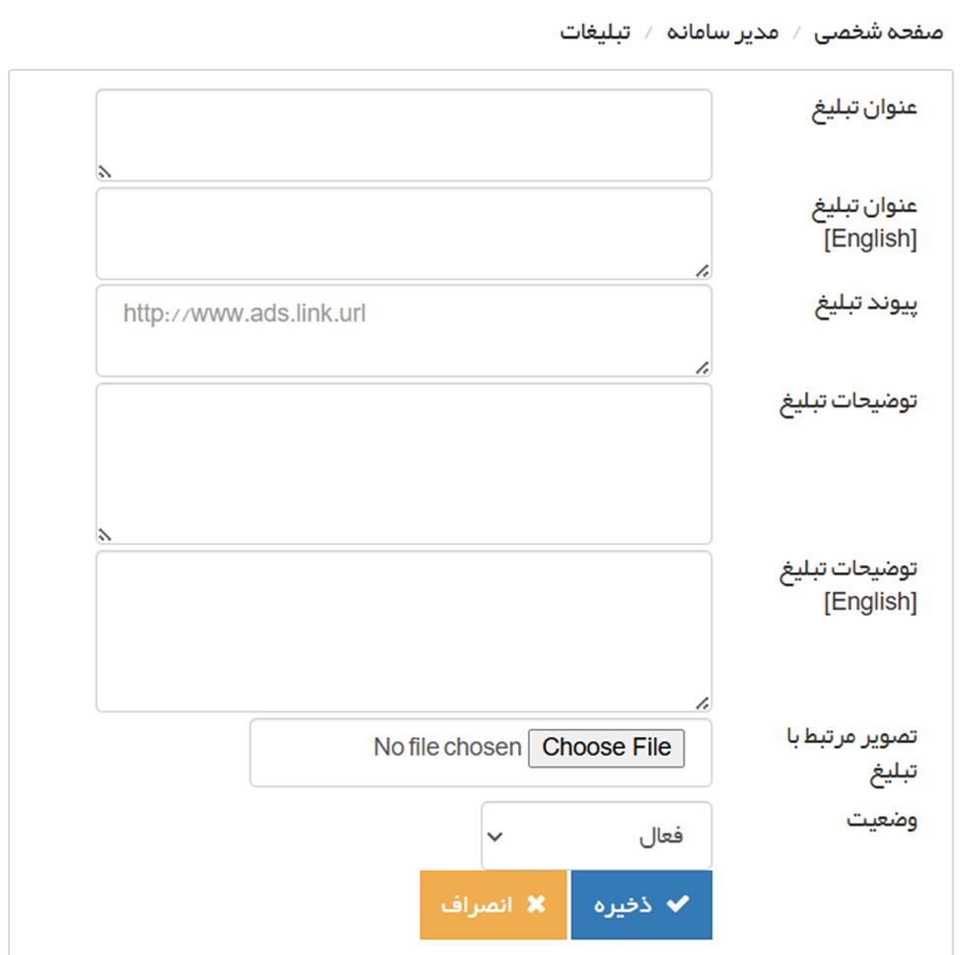The height and width of the screenshot is (955, 962).
Task: Open the وضعیت status dropdown
Action: [596, 836]
